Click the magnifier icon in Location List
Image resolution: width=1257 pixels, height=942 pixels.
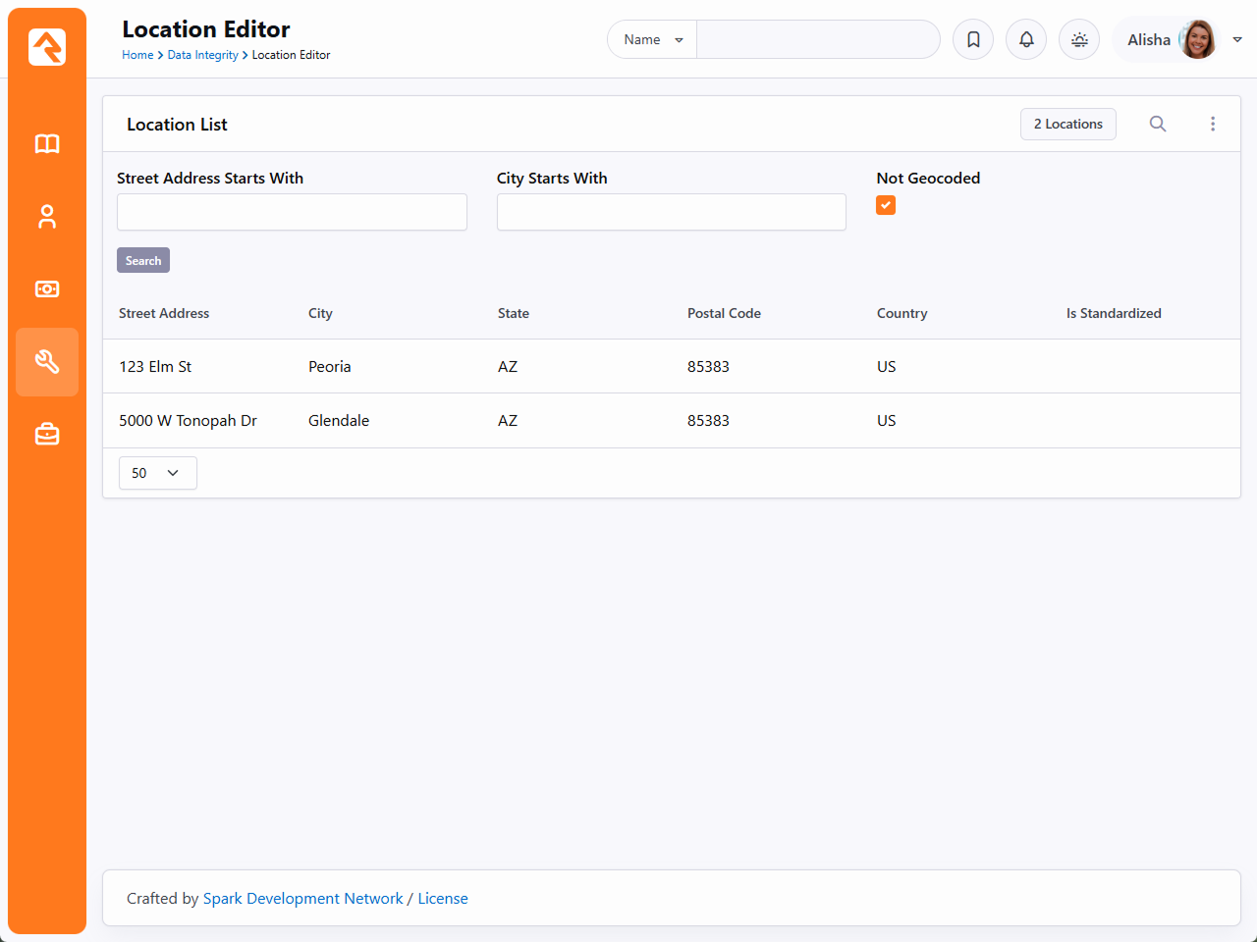coord(1158,124)
